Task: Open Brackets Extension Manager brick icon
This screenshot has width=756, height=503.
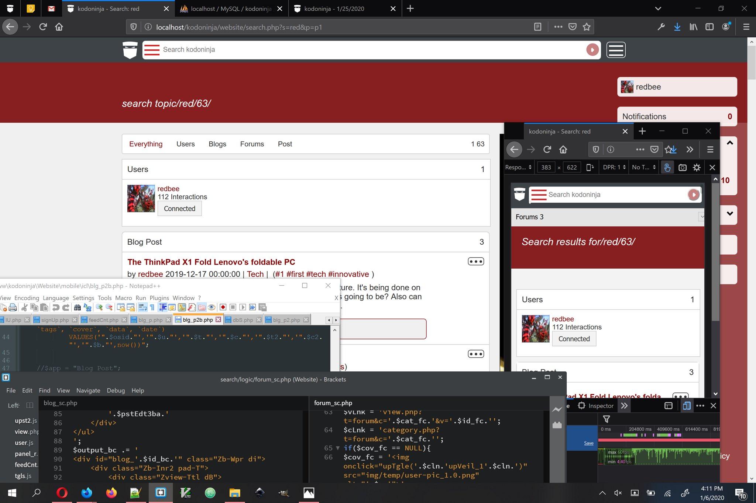Action: coord(557,425)
